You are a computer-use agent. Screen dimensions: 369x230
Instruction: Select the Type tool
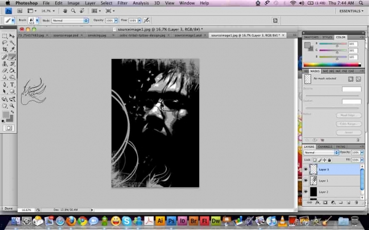point(12,85)
